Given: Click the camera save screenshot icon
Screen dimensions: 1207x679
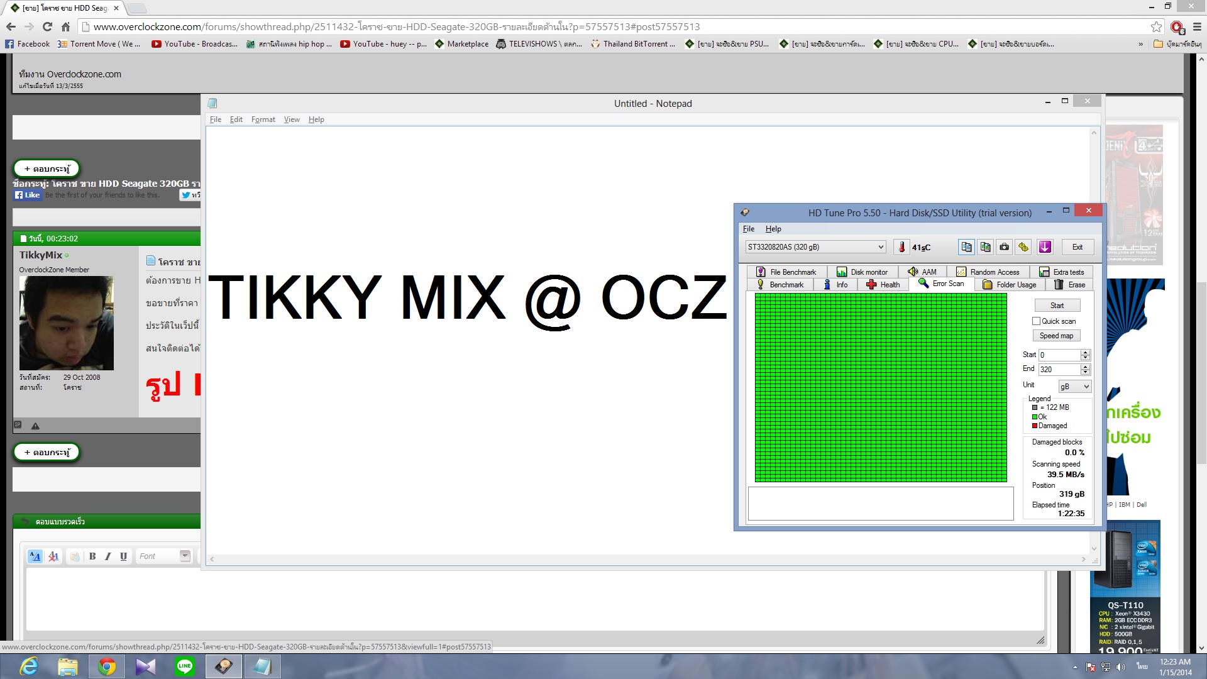Looking at the screenshot, I should 1005,247.
